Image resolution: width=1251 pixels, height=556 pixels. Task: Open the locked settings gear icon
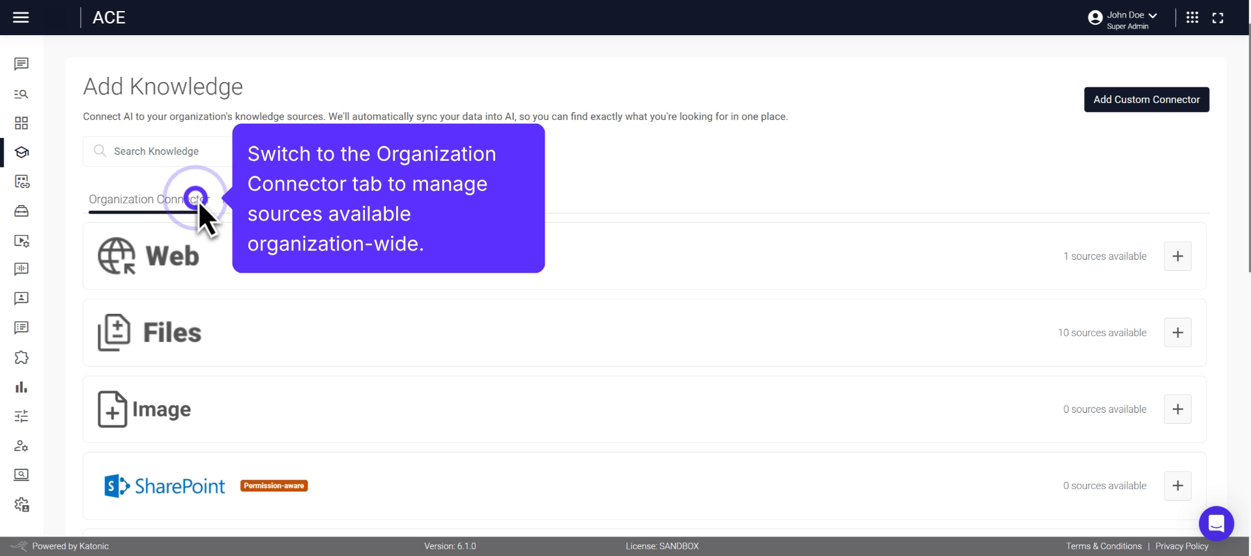pyautogui.click(x=22, y=505)
